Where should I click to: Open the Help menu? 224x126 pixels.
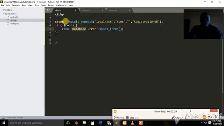[71, 6]
